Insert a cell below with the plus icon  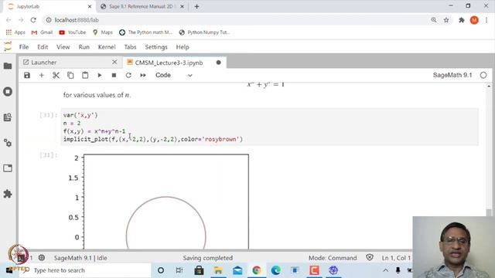pos(41,76)
